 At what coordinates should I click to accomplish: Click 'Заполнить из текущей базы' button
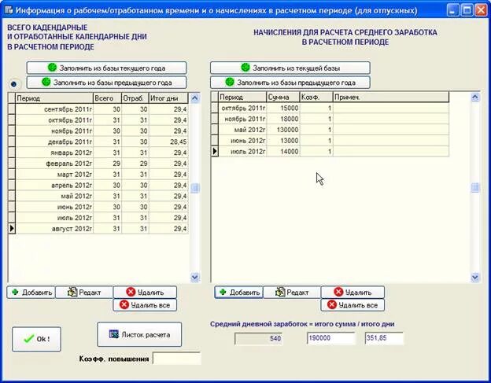pos(290,68)
